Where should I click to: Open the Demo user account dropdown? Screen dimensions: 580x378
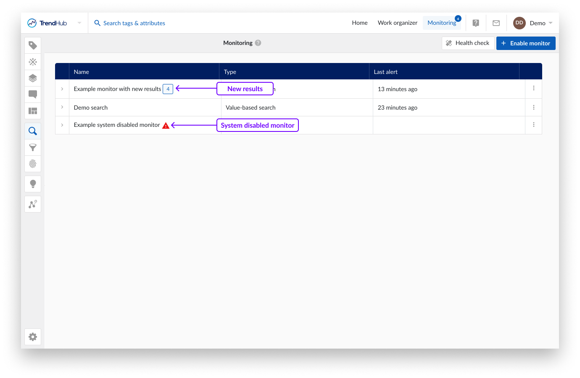tap(533, 23)
